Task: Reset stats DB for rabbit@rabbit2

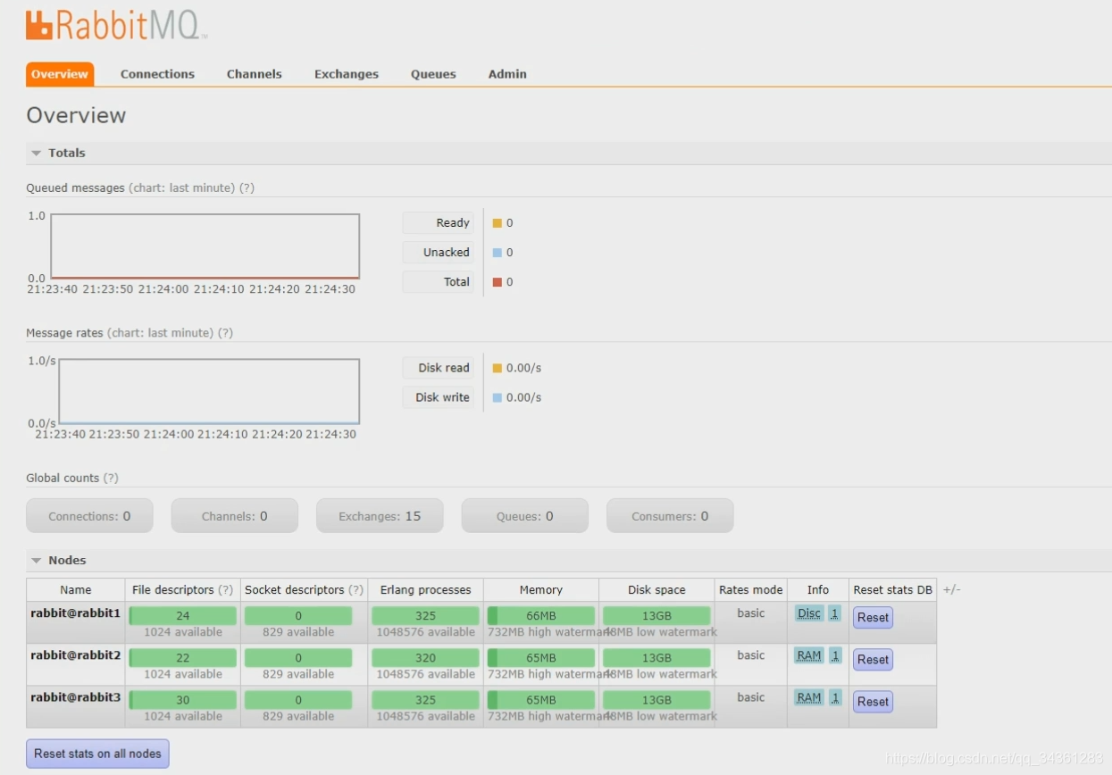Action: pyautogui.click(x=873, y=659)
